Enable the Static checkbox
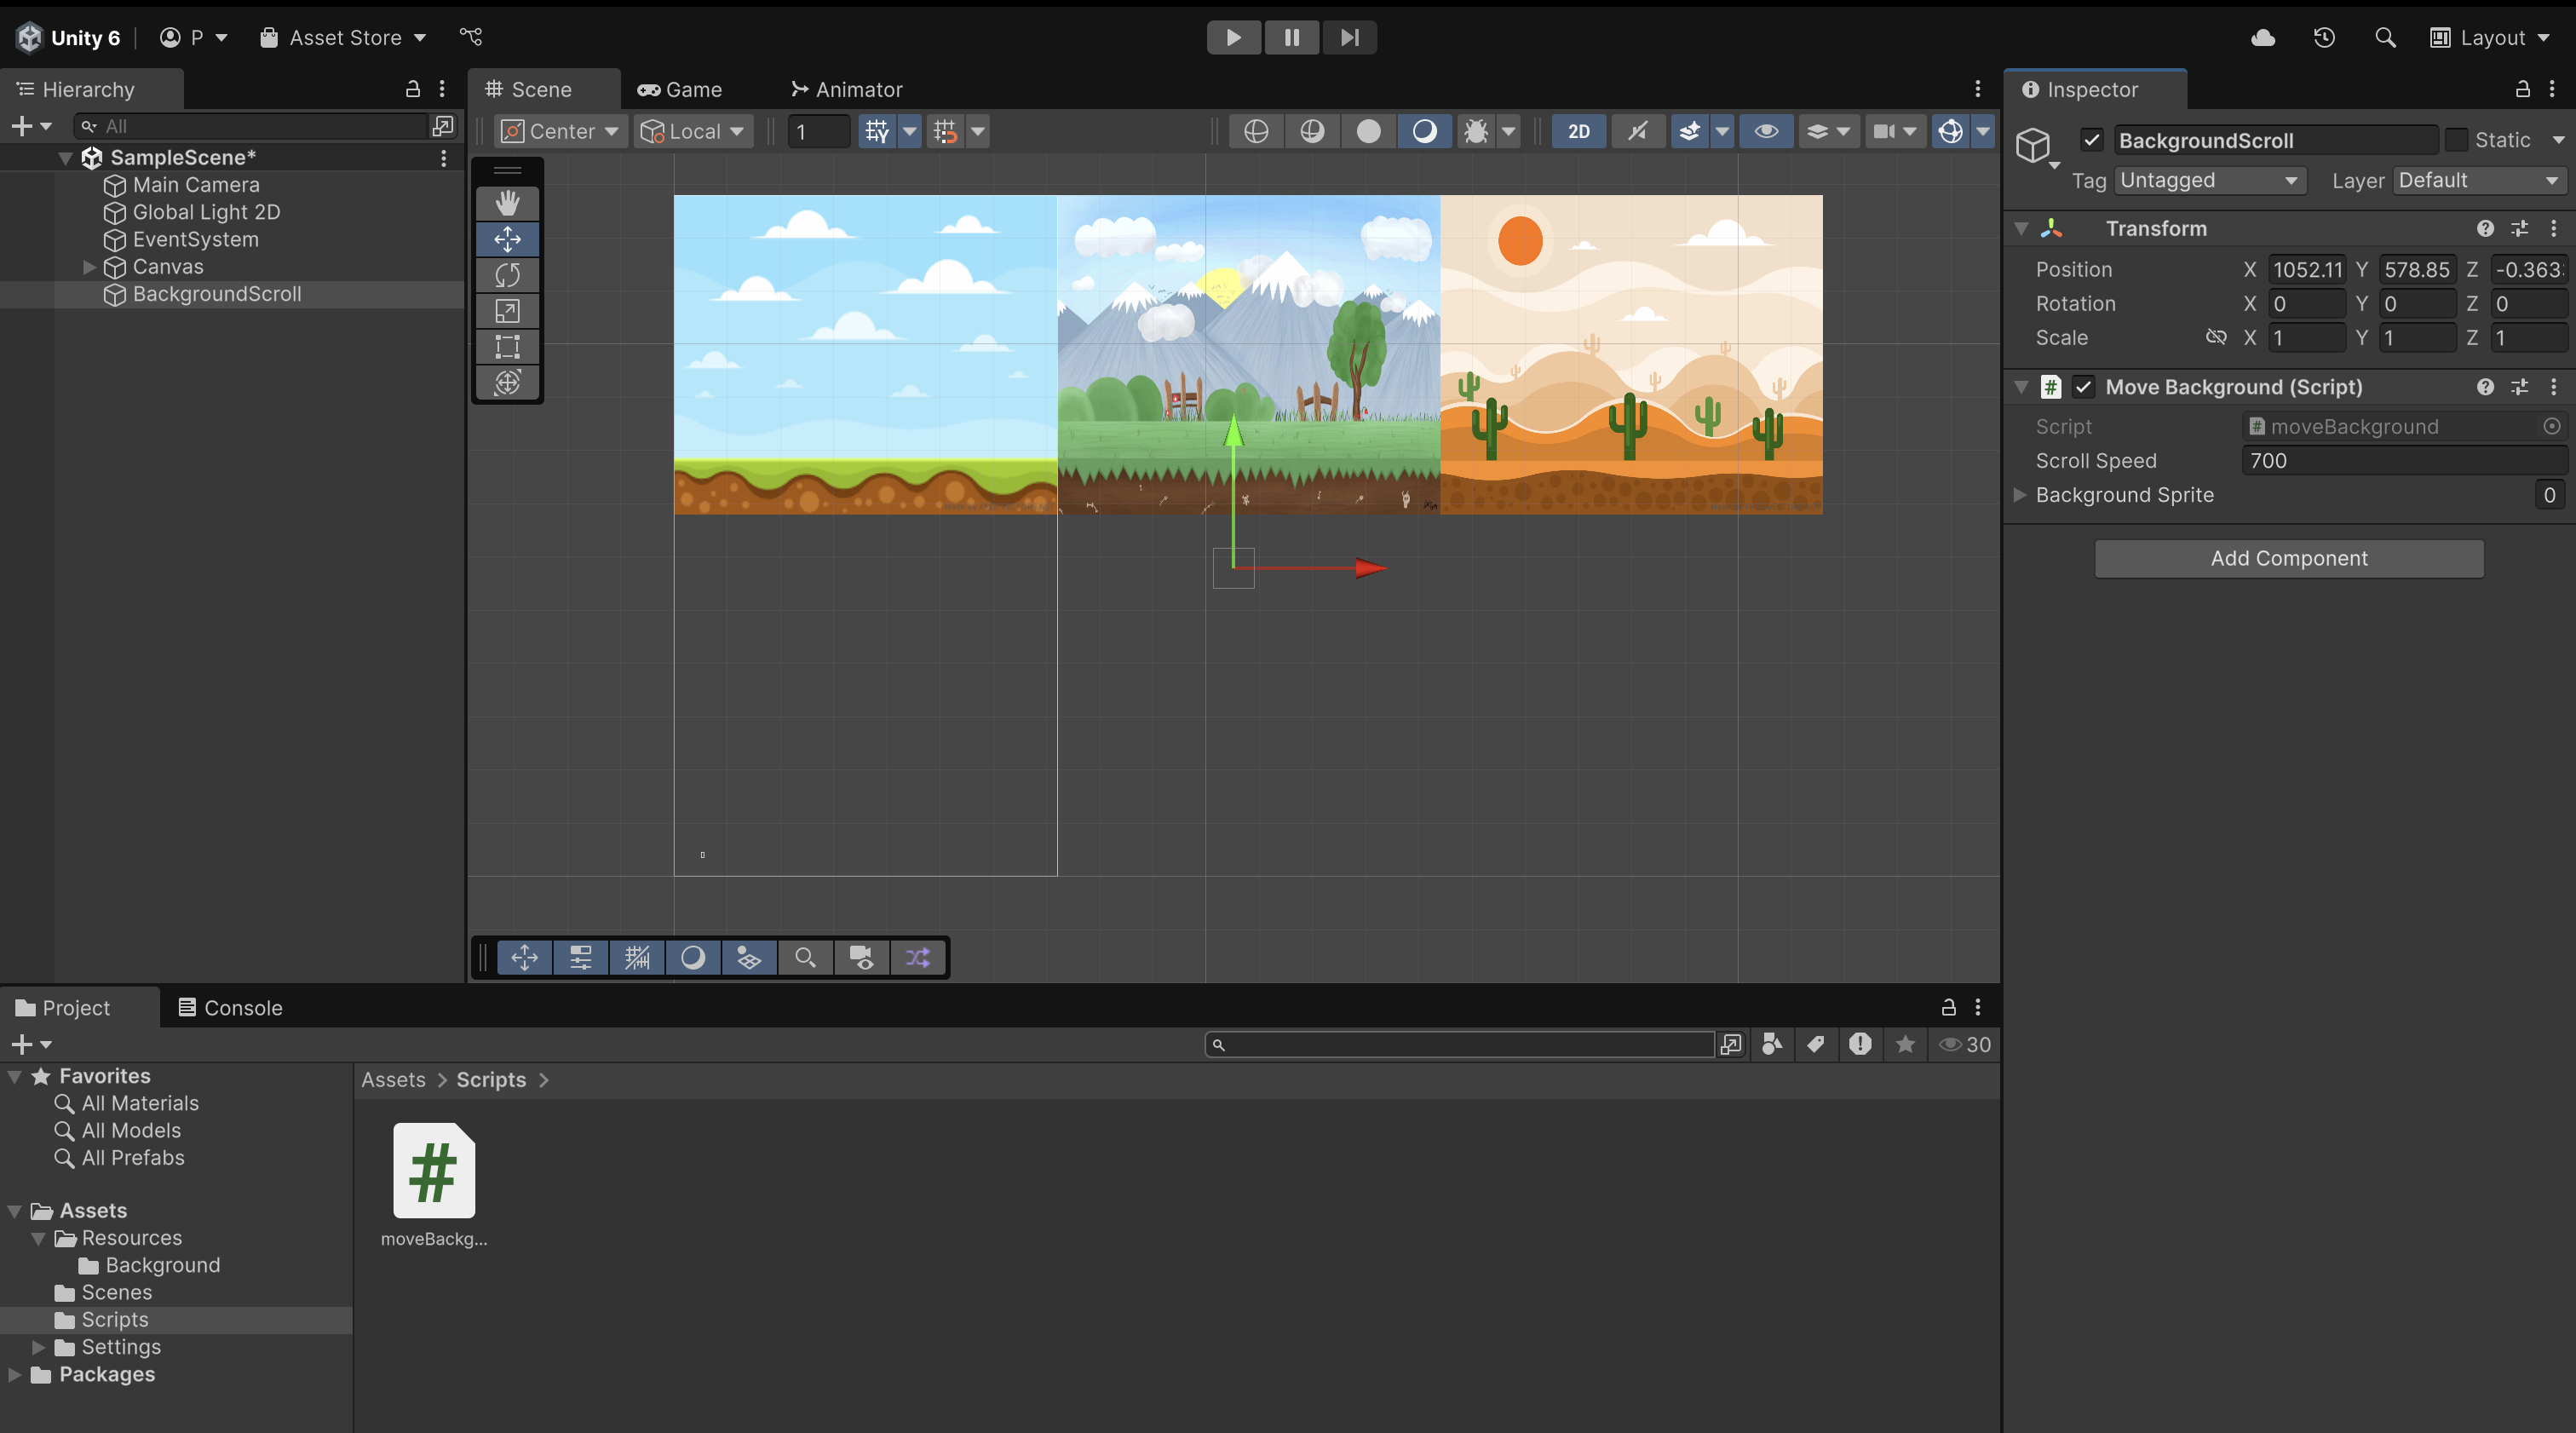 click(2456, 140)
